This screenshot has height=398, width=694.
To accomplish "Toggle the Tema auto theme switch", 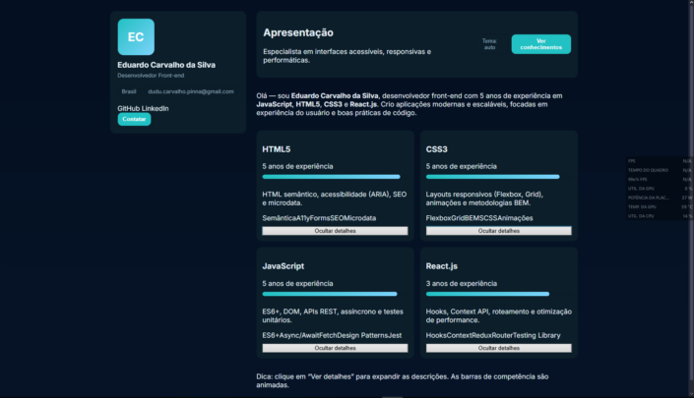I will 489,44.
